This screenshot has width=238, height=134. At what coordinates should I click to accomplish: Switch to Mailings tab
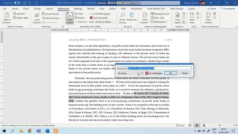click(78, 9)
